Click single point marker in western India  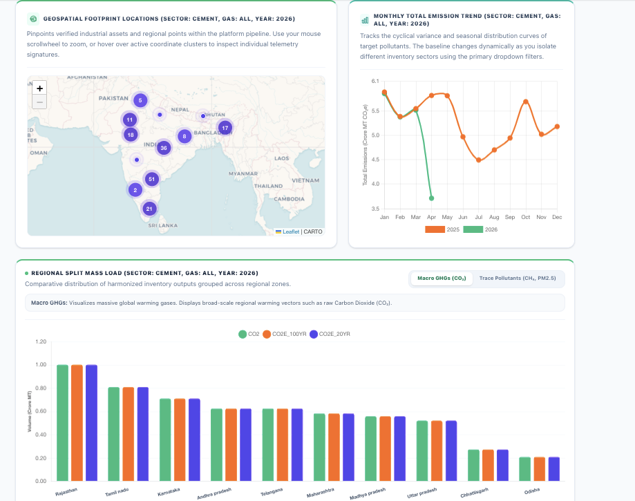[137, 160]
